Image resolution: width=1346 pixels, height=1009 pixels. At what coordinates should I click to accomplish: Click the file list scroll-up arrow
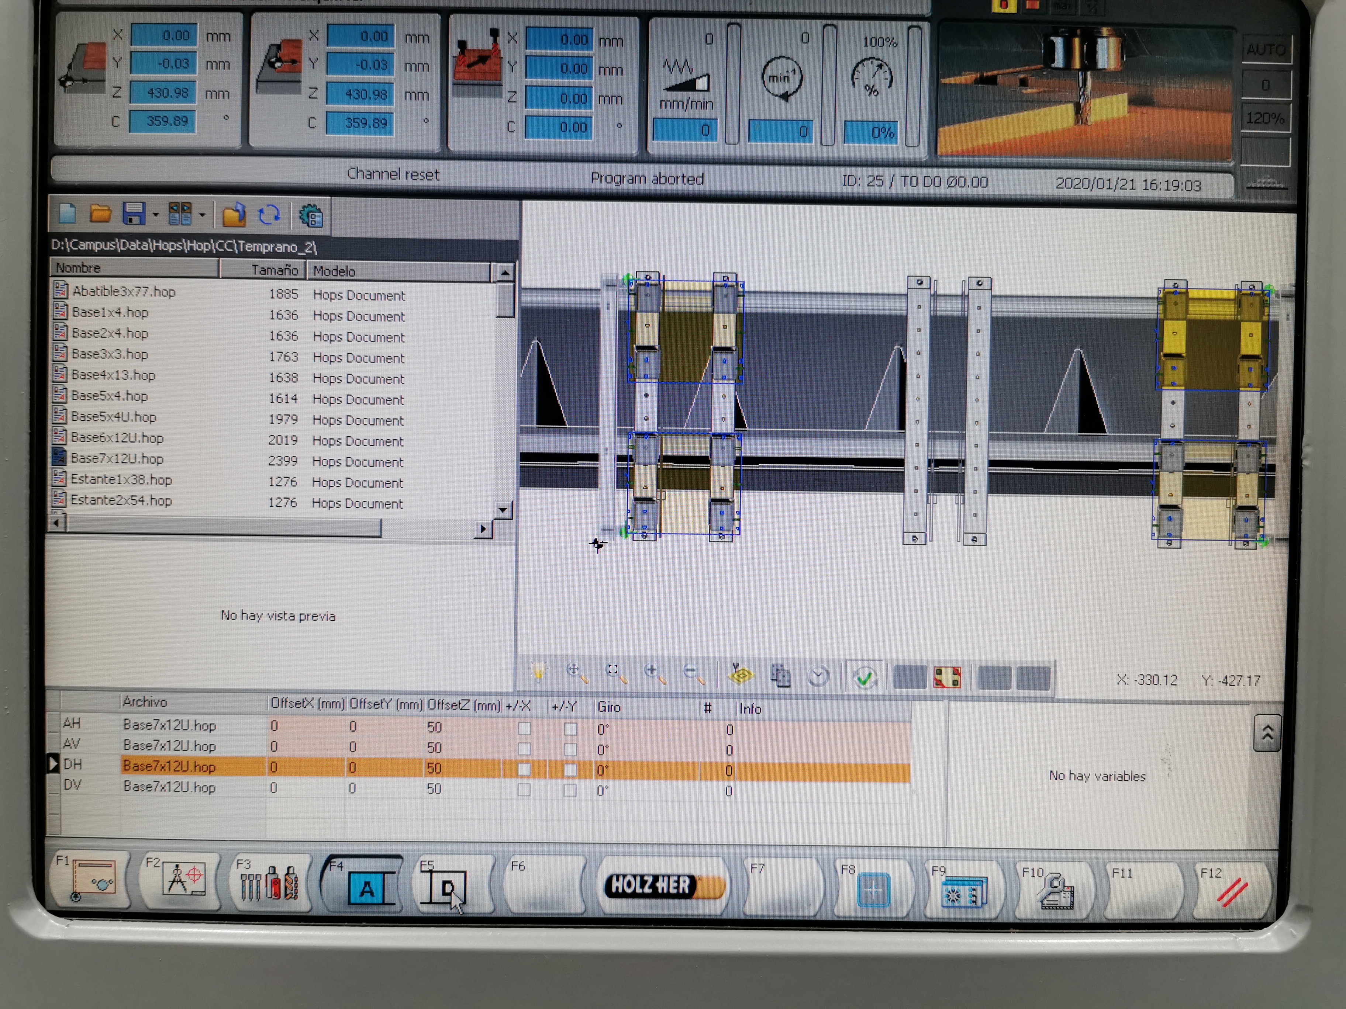504,273
